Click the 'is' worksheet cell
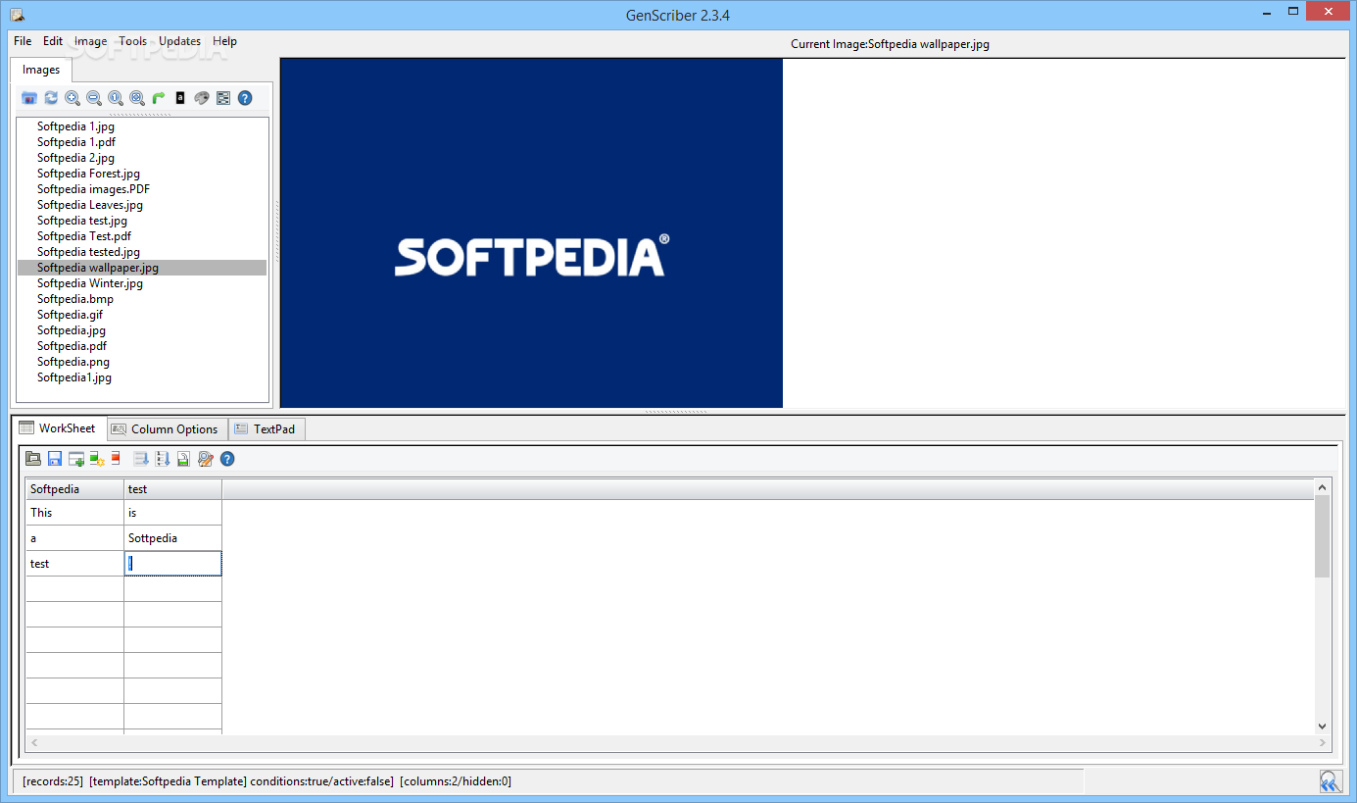 pyautogui.click(x=173, y=513)
